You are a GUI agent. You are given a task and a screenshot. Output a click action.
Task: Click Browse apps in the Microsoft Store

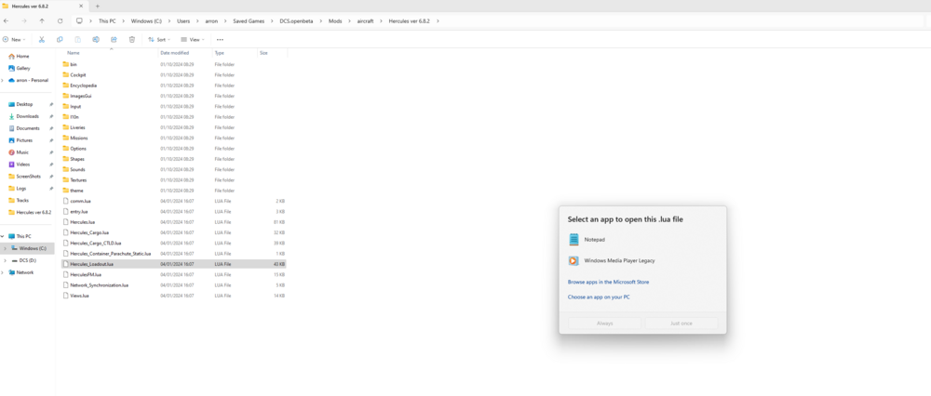(608, 283)
